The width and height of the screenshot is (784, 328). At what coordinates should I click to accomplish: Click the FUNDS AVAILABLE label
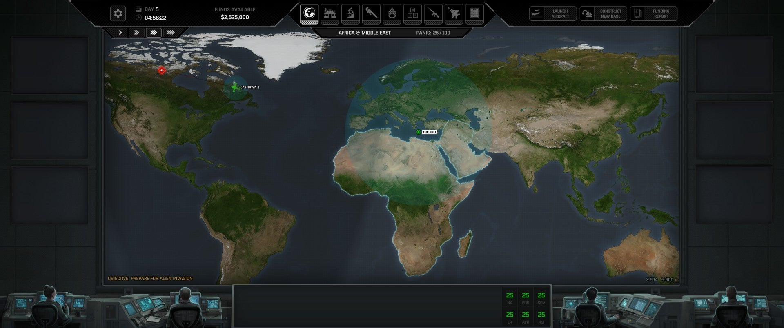[235, 9]
